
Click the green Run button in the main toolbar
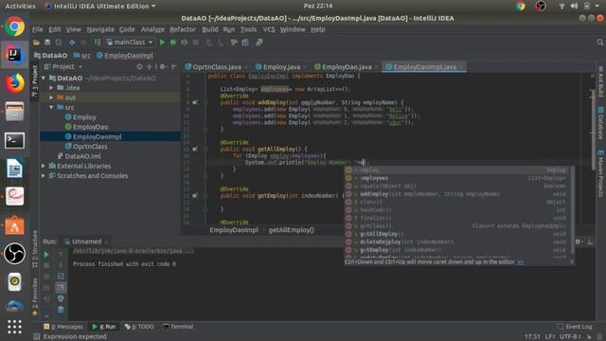point(162,42)
